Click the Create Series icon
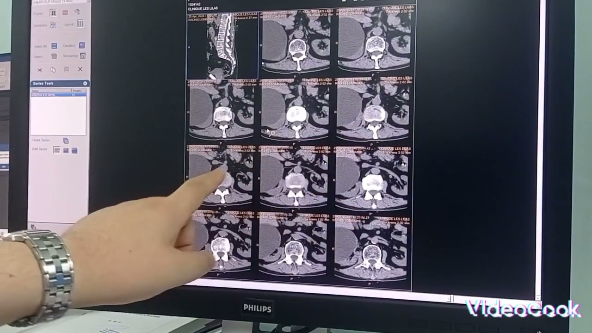 click(x=66, y=141)
